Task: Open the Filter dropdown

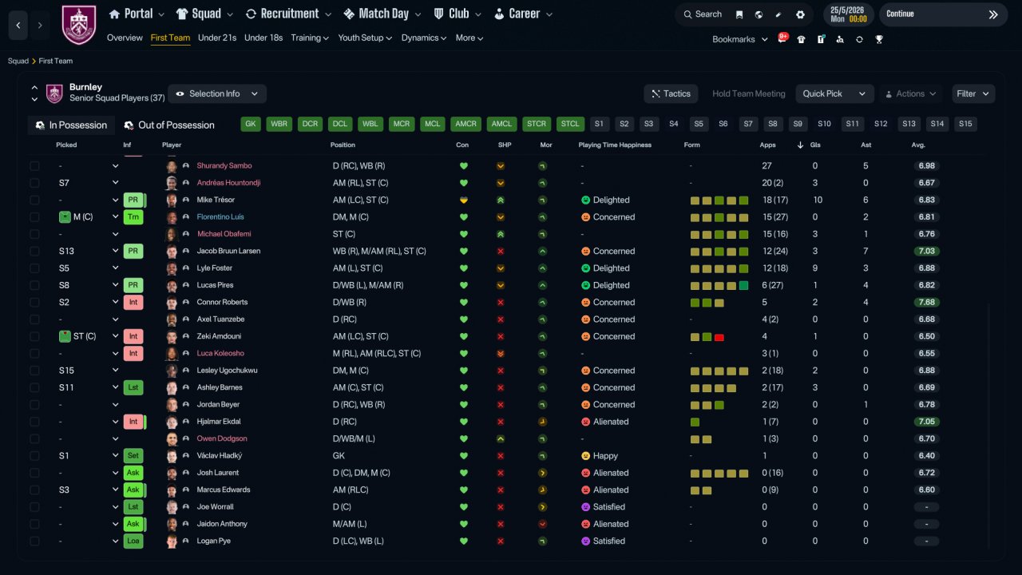Action: tap(973, 93)
